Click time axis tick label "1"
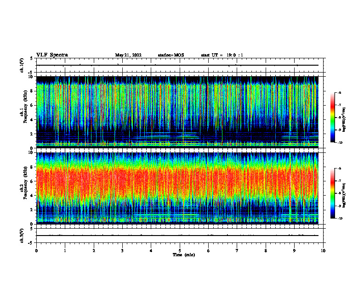The height and width of the screenshot is (281, 364). [x=65, y=251]
